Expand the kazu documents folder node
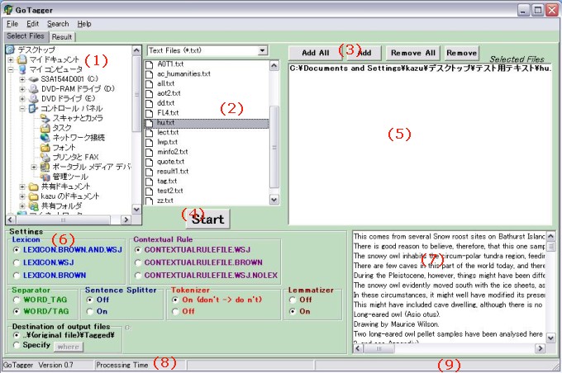The height and width of the screenshot is (373, 562). point(22,196)
